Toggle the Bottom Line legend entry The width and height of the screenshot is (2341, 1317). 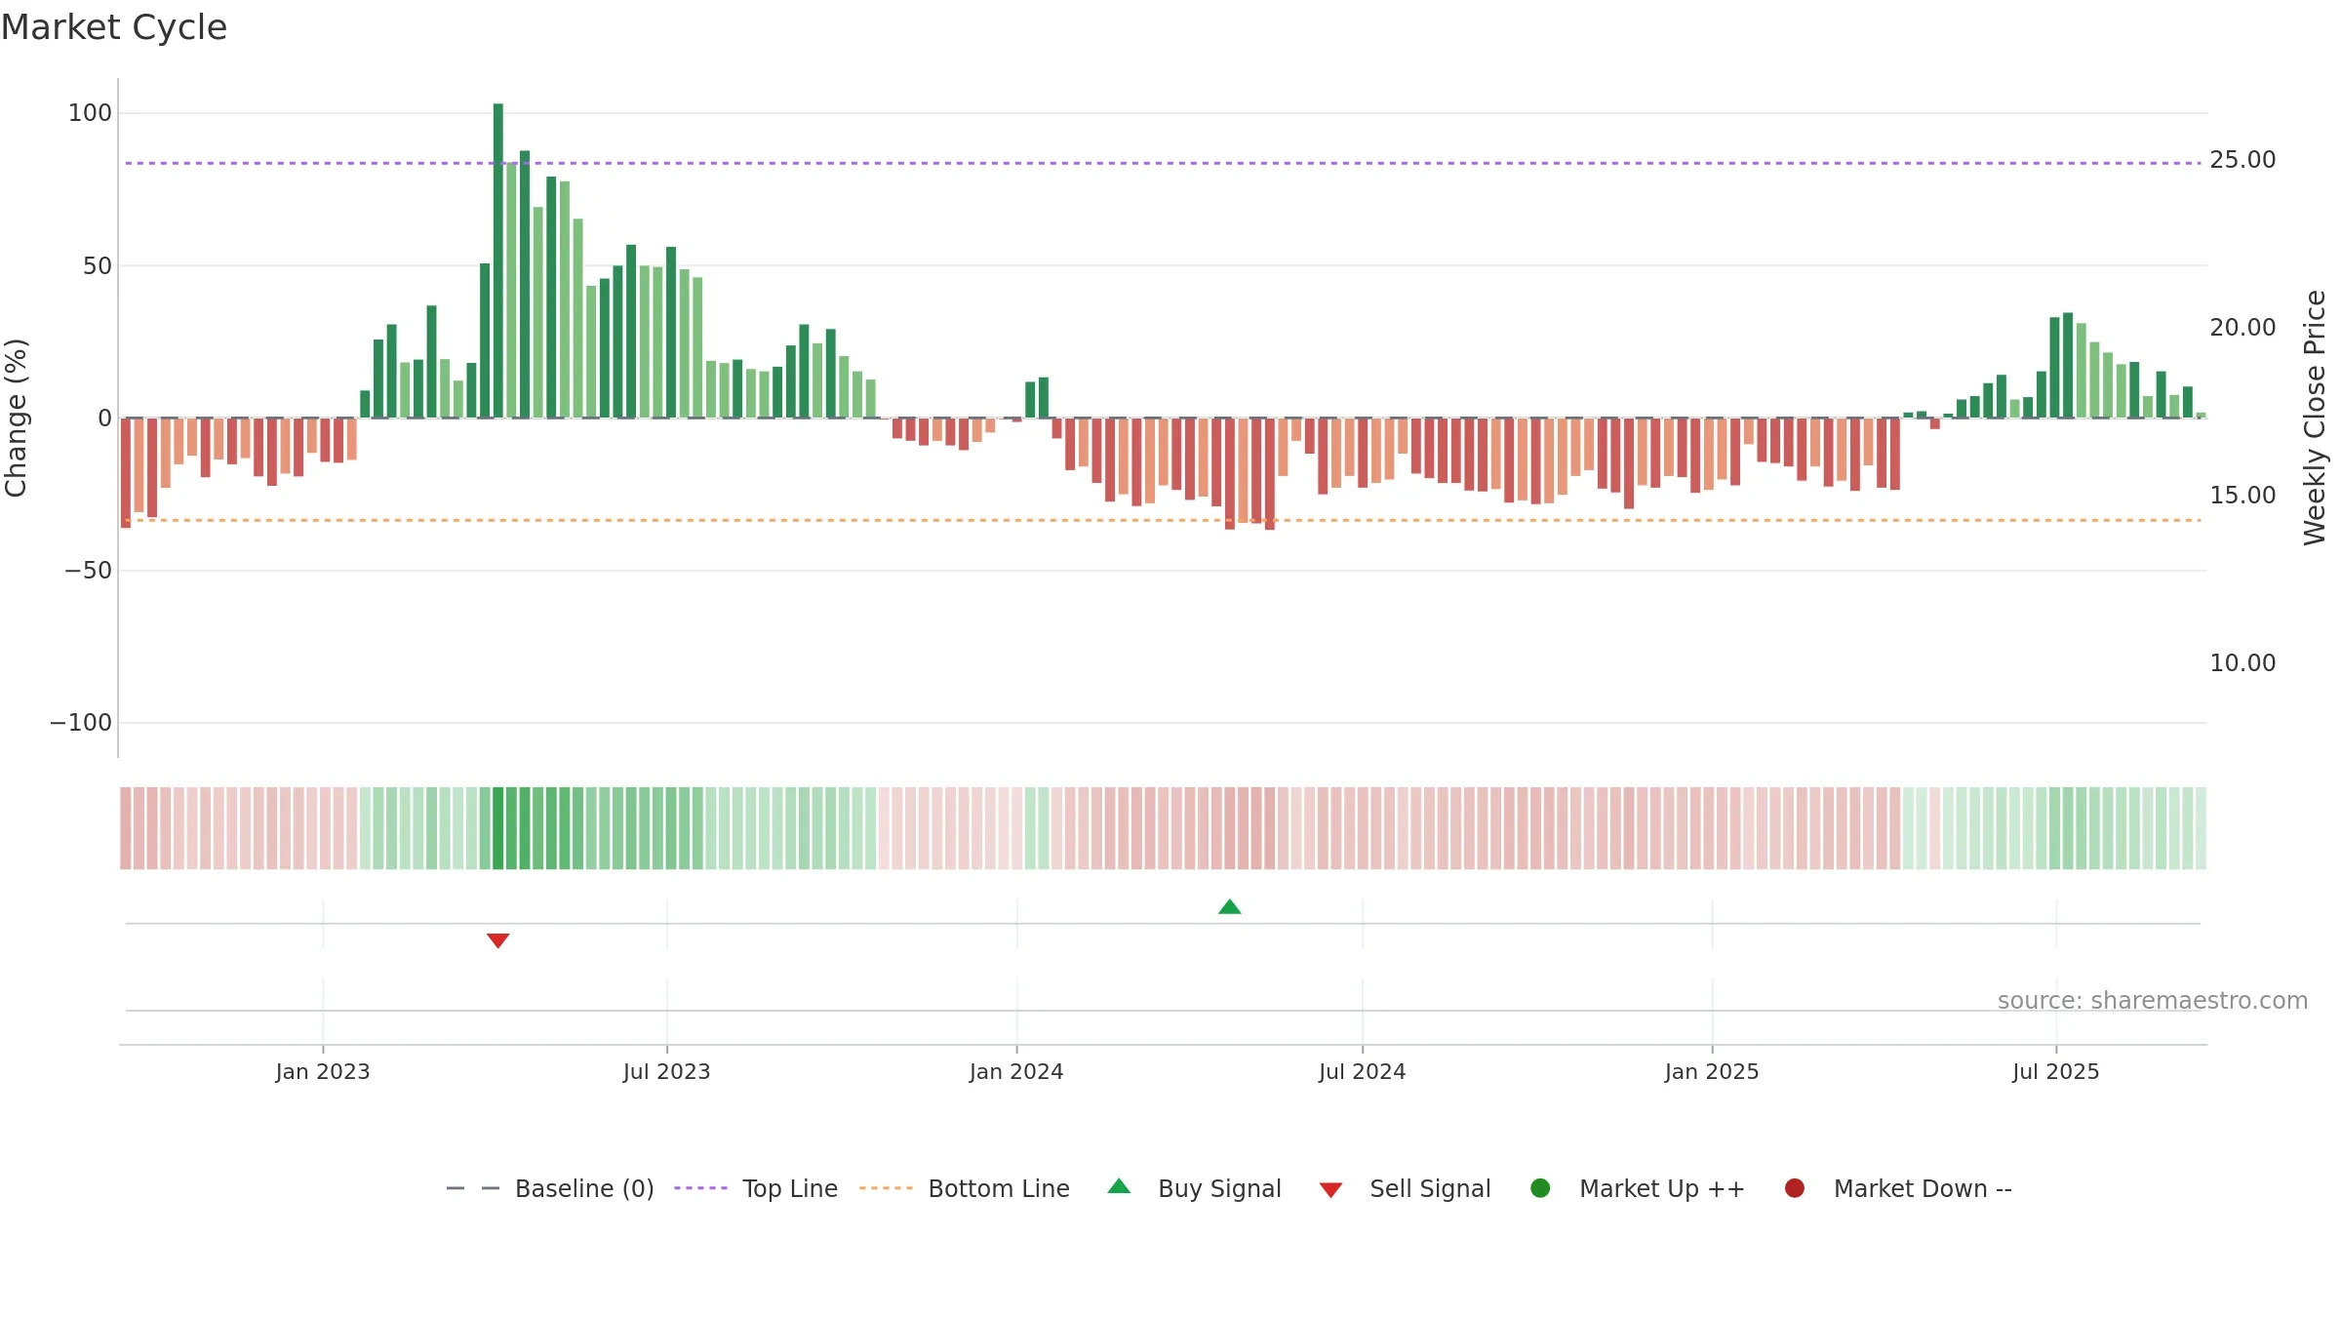coord(965,1188)
